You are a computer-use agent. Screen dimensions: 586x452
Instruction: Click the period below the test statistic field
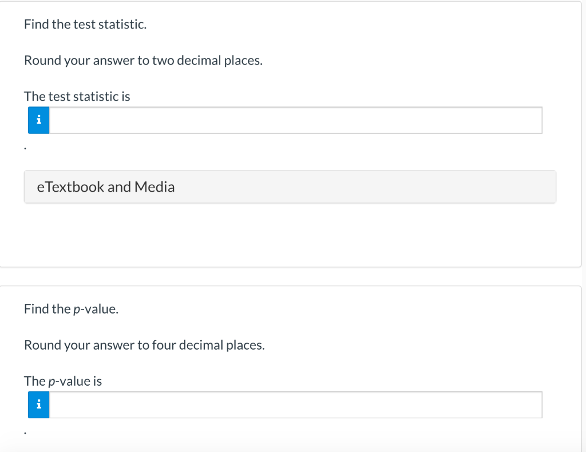click(x=25, y=149)
